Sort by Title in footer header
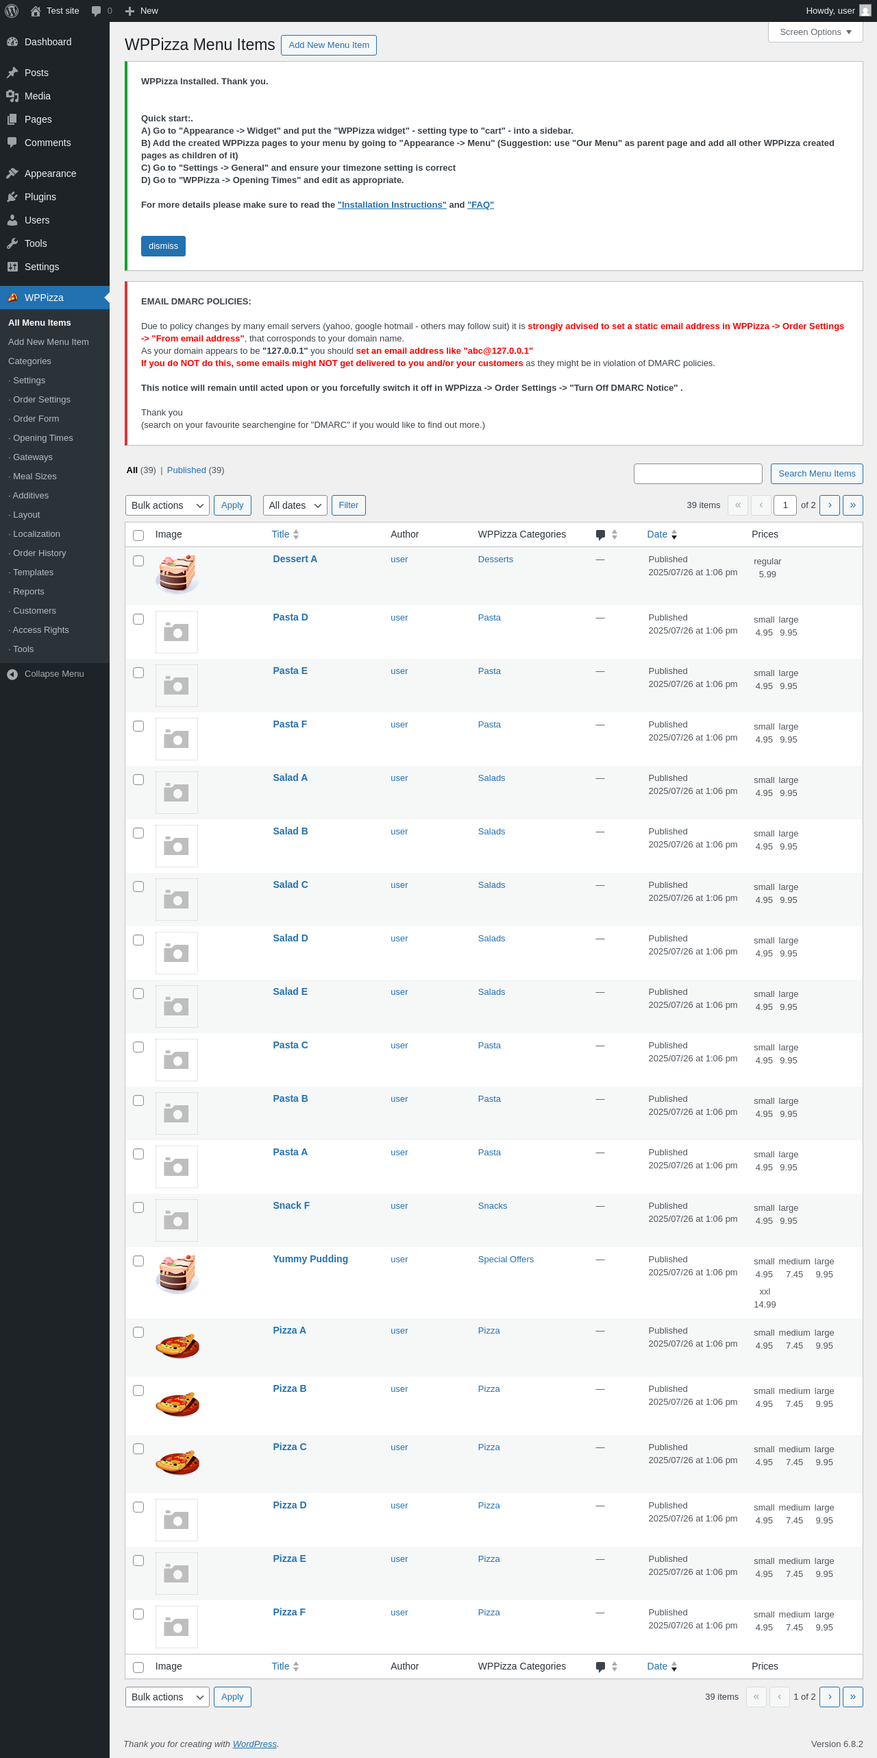This screenshot has height=1758, width=877. click(x=285, y=1666)
